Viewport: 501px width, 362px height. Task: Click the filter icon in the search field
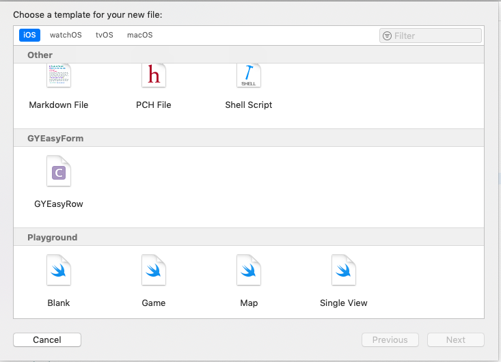387,36
